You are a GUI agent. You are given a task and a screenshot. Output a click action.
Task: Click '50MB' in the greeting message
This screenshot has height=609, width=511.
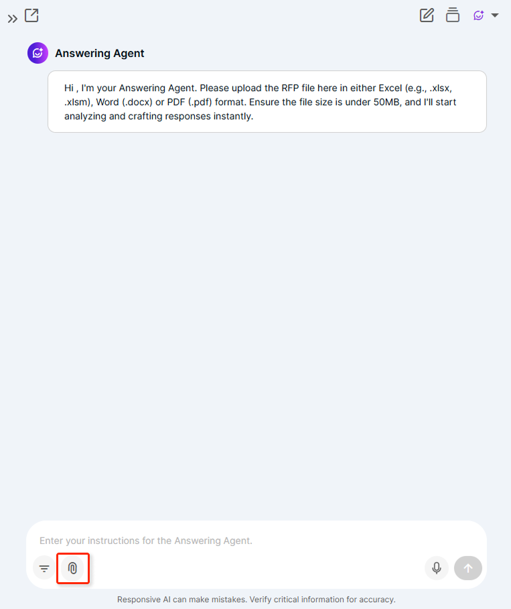[x=386, y=102]
